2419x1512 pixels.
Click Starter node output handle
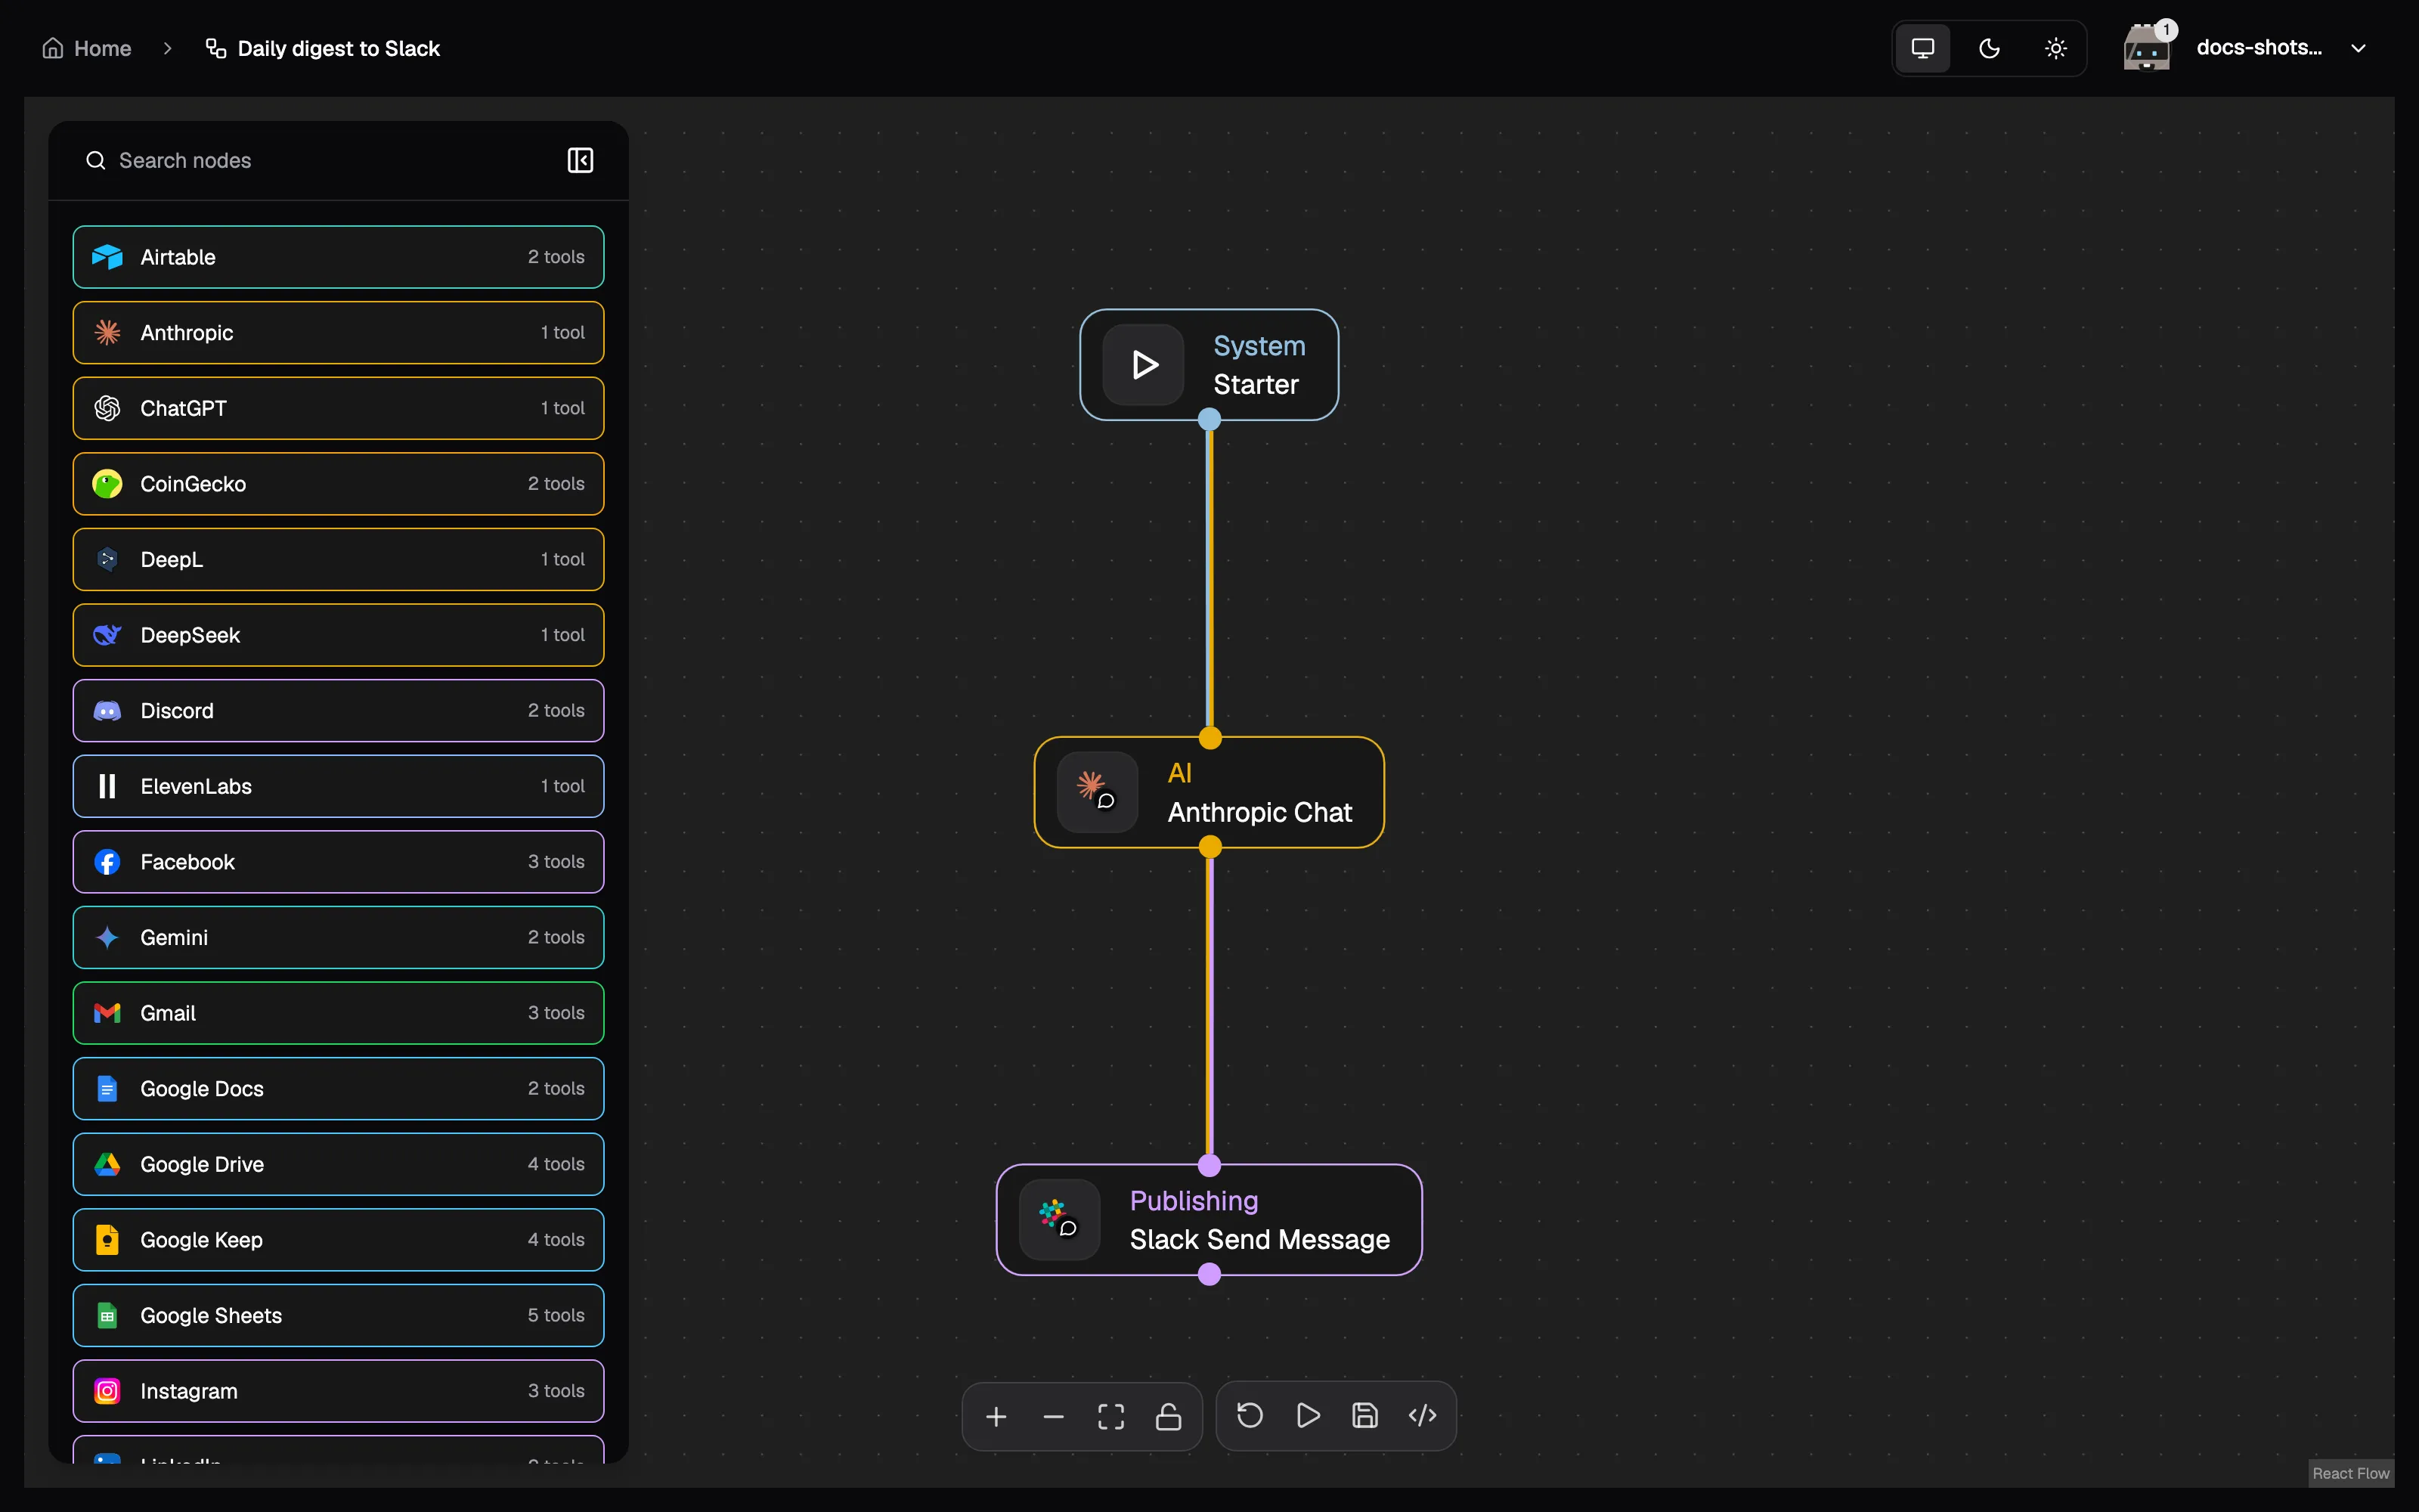point(1209,420)
